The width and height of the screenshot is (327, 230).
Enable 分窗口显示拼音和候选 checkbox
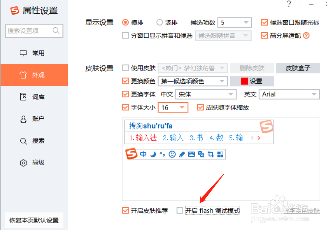coord(125,36)
